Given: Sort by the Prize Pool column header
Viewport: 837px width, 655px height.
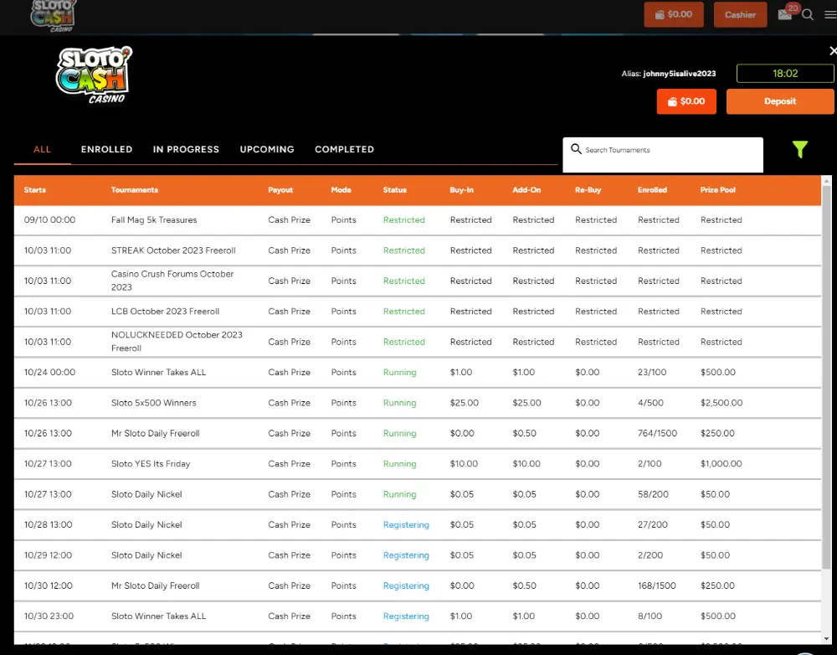Looking at the screenshot, I should pyautogui.click(x=718, y=189).
